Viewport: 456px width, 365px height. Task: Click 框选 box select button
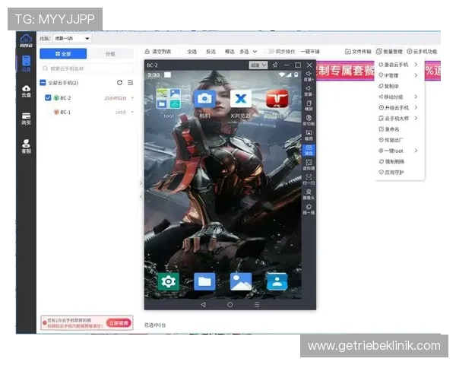point(230,52)
